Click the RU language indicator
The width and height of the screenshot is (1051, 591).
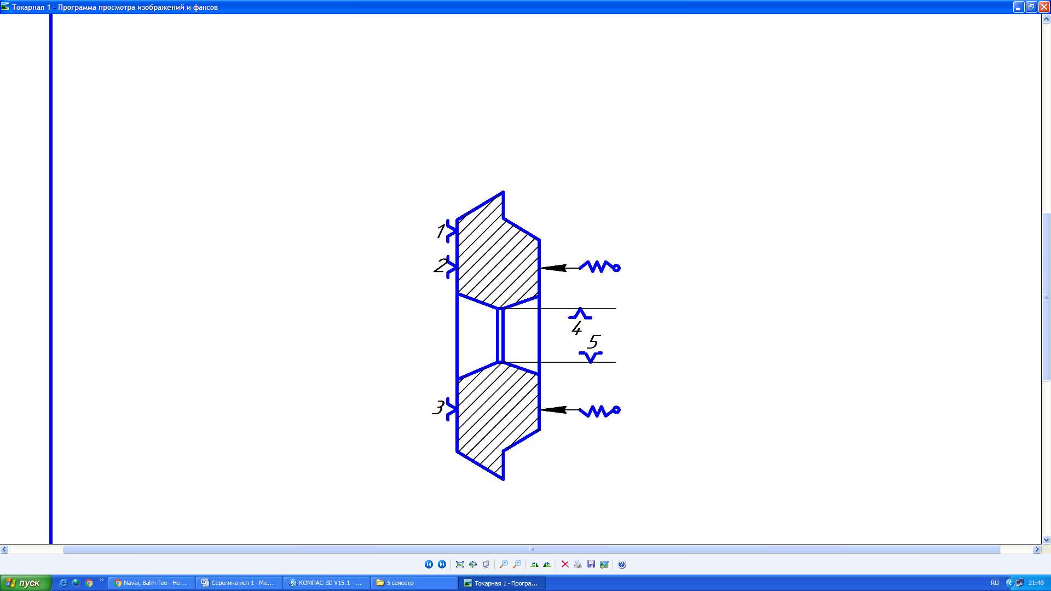click(995, 583)
